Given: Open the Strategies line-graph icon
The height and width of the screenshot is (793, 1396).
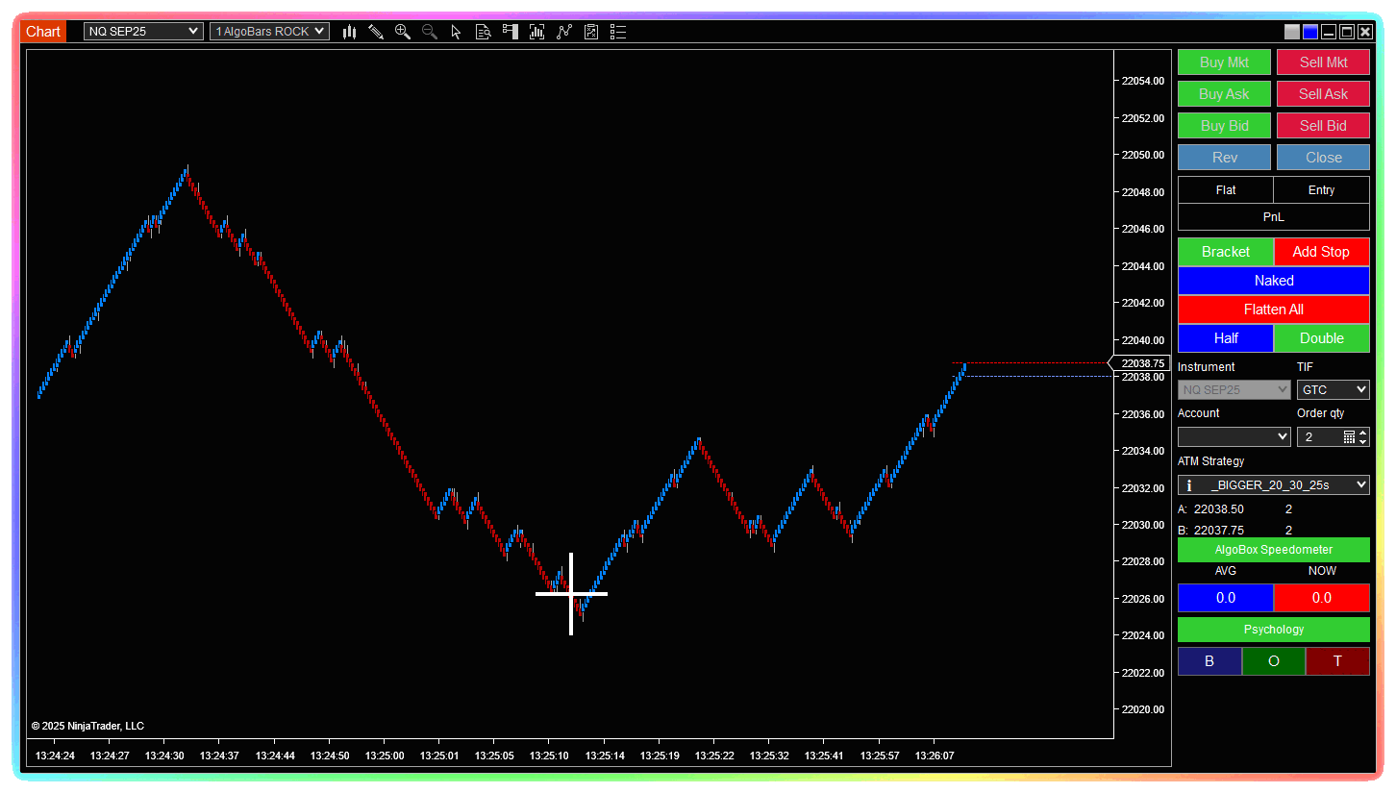Looking at the screenshot, I should click(564, 32).
